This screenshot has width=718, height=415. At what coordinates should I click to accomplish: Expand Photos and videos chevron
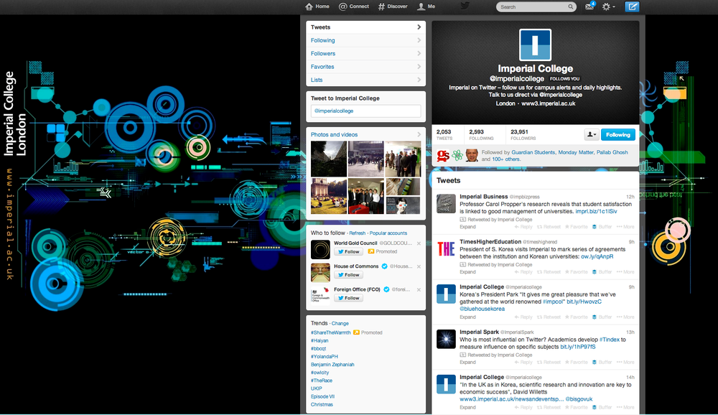419,134
